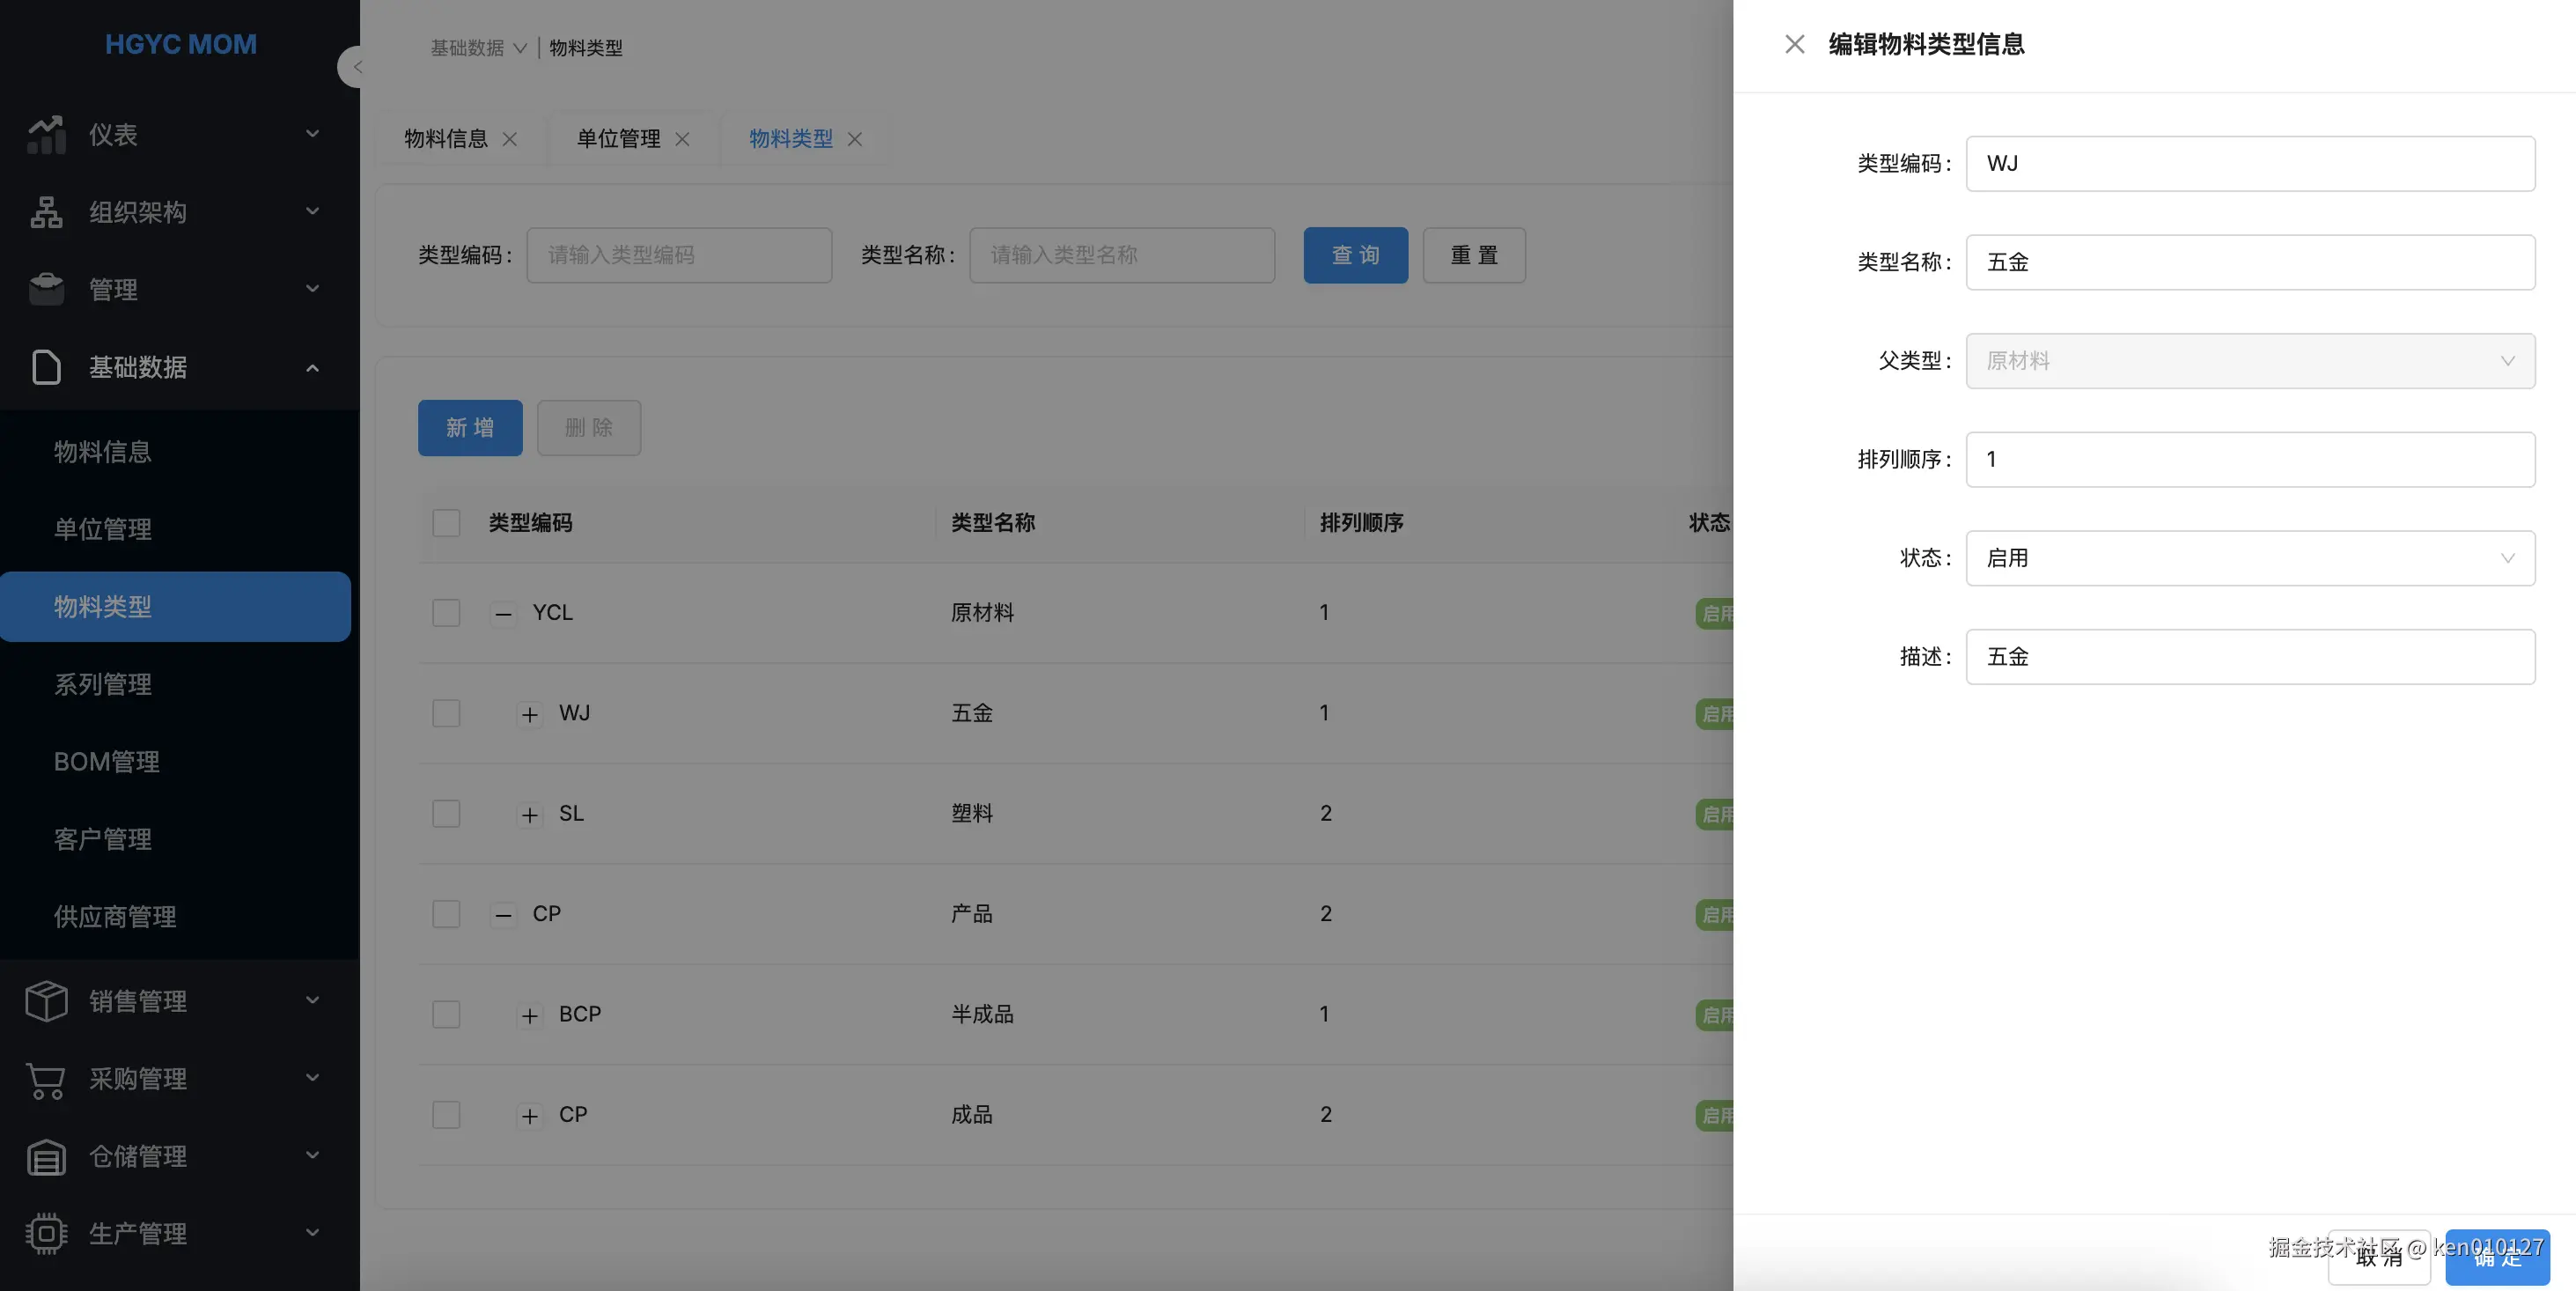This screenshot has width=2576, height=1291.
Task: Tick the YCL row checkbox
Action: [446, 612]
